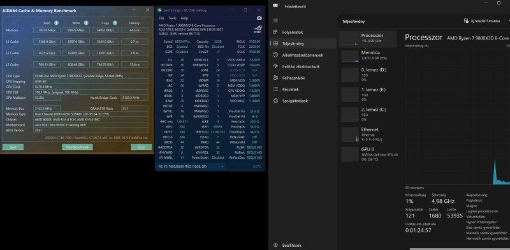This screenshot has width=510, height=250.
Task: Select GPU 0 NVIDIA GeForce item
Action: [x=368, y=154]
